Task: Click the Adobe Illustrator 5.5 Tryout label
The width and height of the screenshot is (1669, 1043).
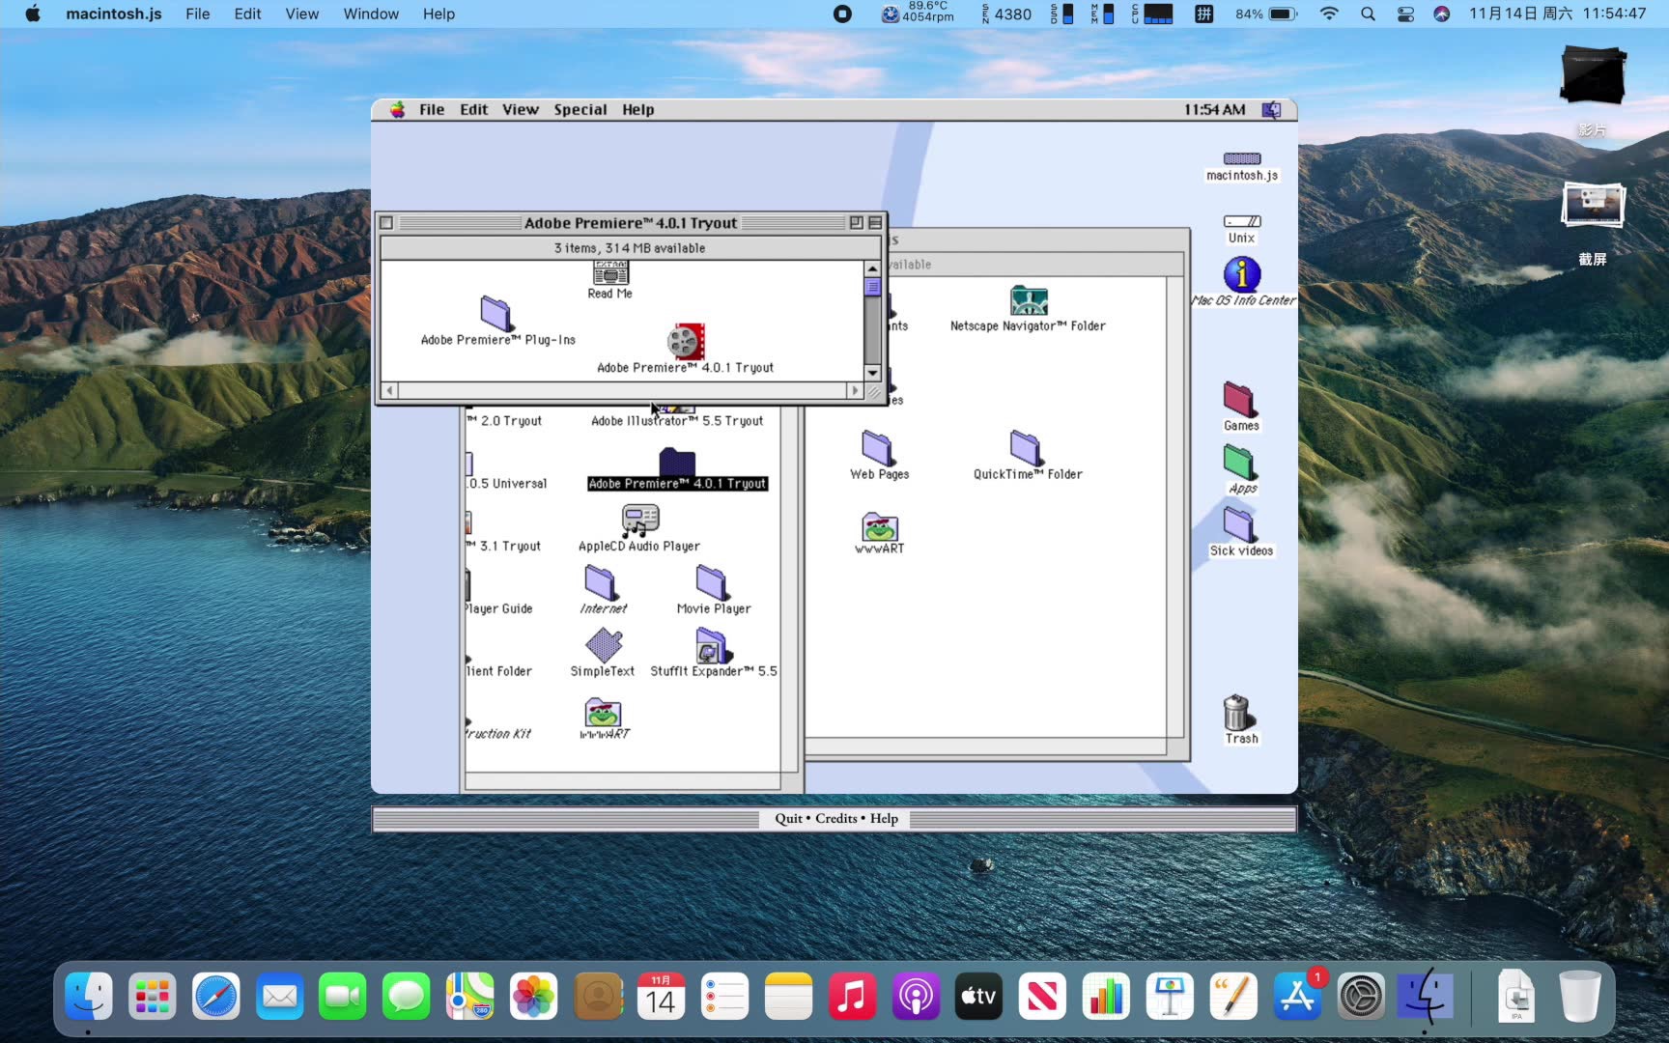Action: click(677, 421)
